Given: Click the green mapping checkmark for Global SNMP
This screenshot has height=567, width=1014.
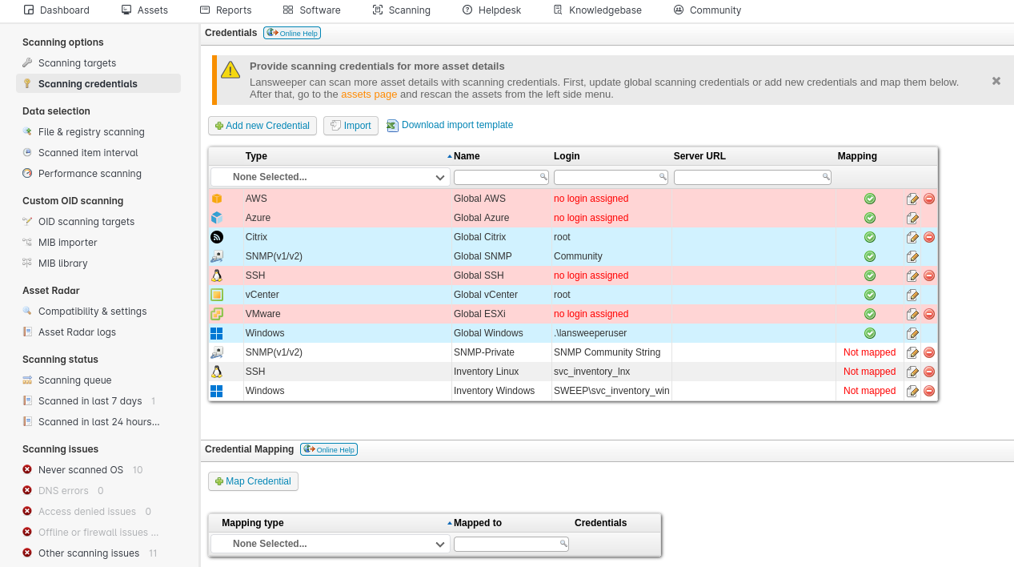Looking at the screenshot, I should click(870, 256).
